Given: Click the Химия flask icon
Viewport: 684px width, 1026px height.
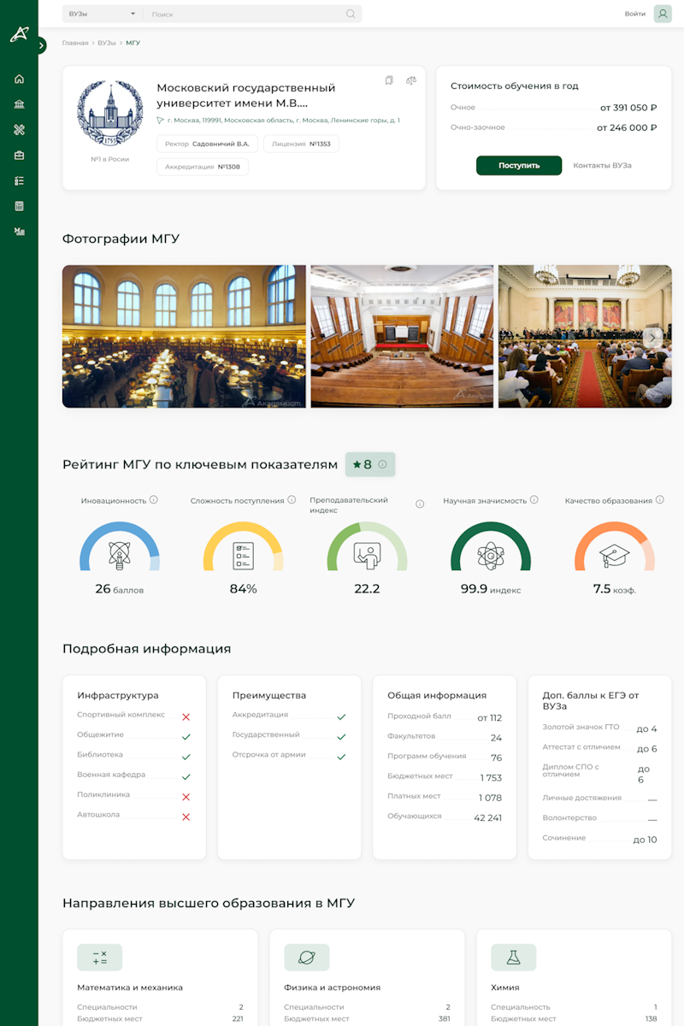Looking at the screenshot, I should [513, 957].
